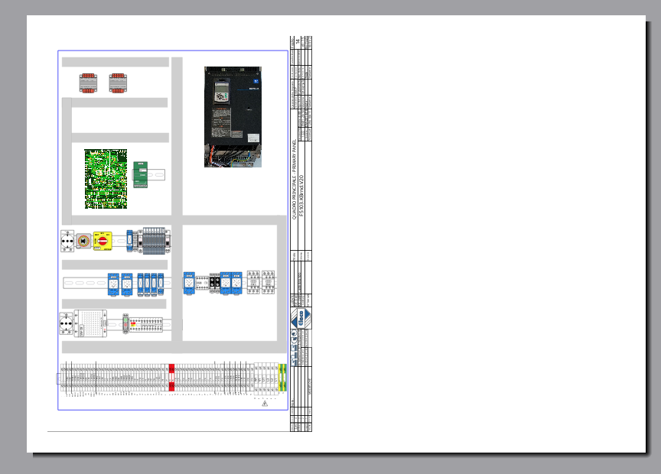Select the large green circuit board
Viewport: 661px width, 474px height.
105,180
